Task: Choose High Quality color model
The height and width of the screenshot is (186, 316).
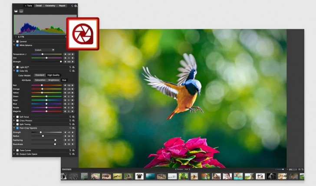Action: pos(53,75)
